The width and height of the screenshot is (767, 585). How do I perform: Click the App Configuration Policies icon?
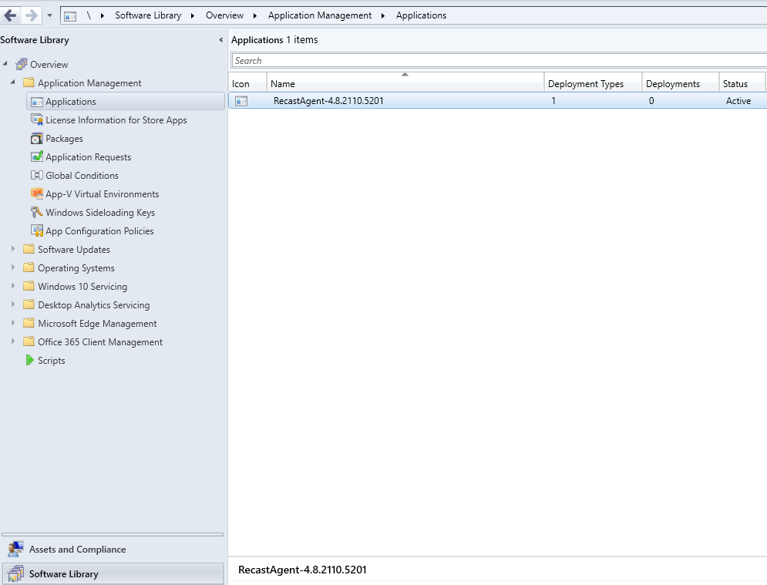click(x=37, y=230)
